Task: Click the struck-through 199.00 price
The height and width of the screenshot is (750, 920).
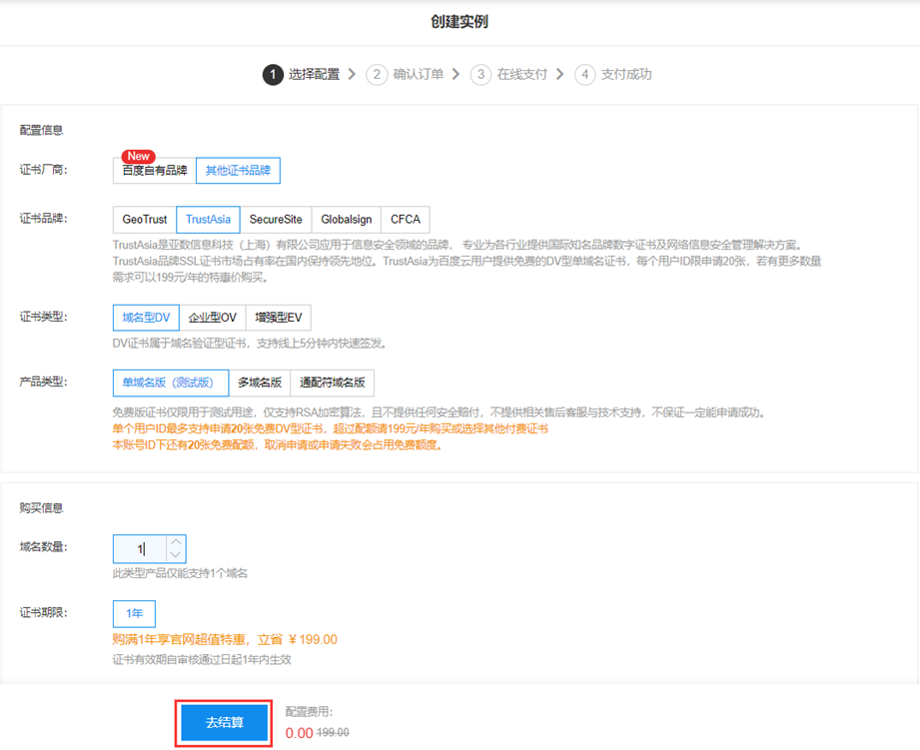Action: pos(333,733)
